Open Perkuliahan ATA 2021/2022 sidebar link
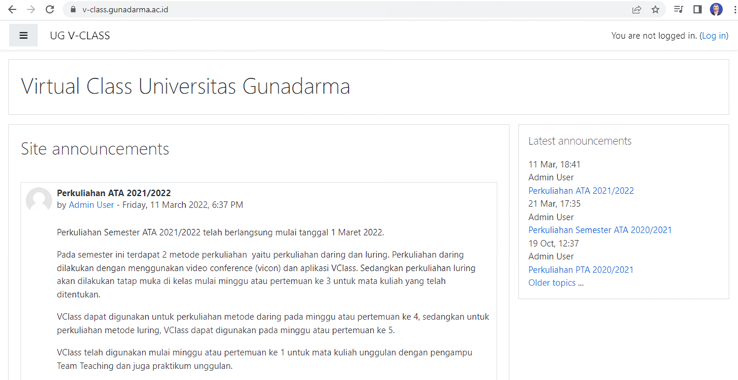 coord(581,191)
